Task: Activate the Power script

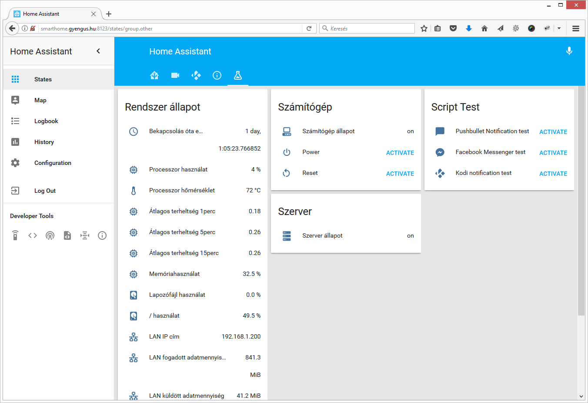Action: 400,153
